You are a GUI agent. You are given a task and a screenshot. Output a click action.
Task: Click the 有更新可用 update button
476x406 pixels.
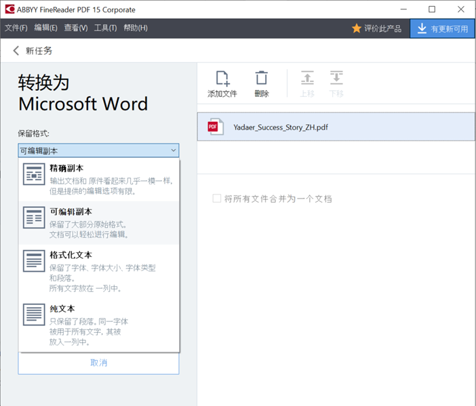click(x=442, y=28)
